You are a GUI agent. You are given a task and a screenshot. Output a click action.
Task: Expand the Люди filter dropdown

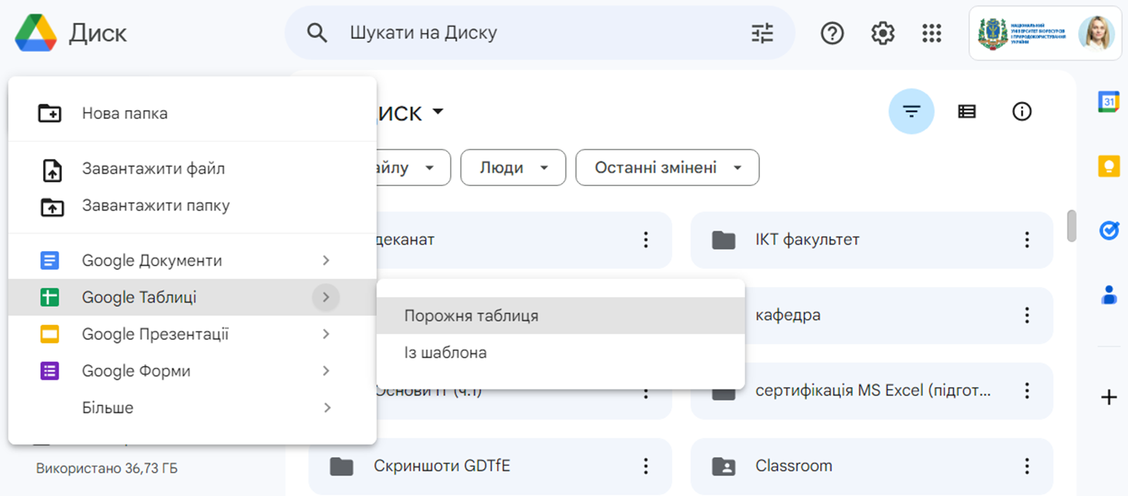(513, 168)
